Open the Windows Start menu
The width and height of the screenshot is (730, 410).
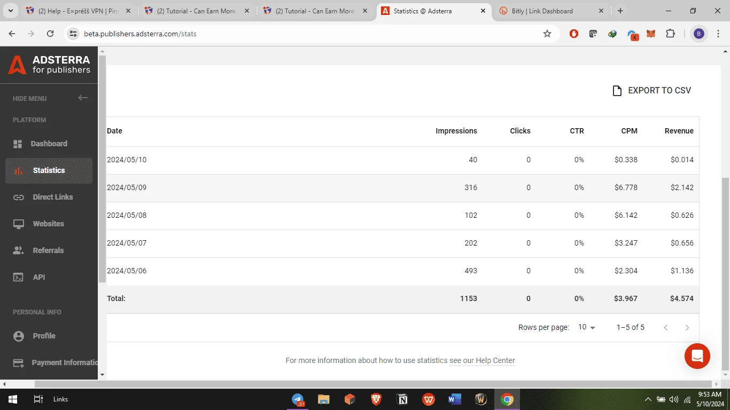pos(13,399)
